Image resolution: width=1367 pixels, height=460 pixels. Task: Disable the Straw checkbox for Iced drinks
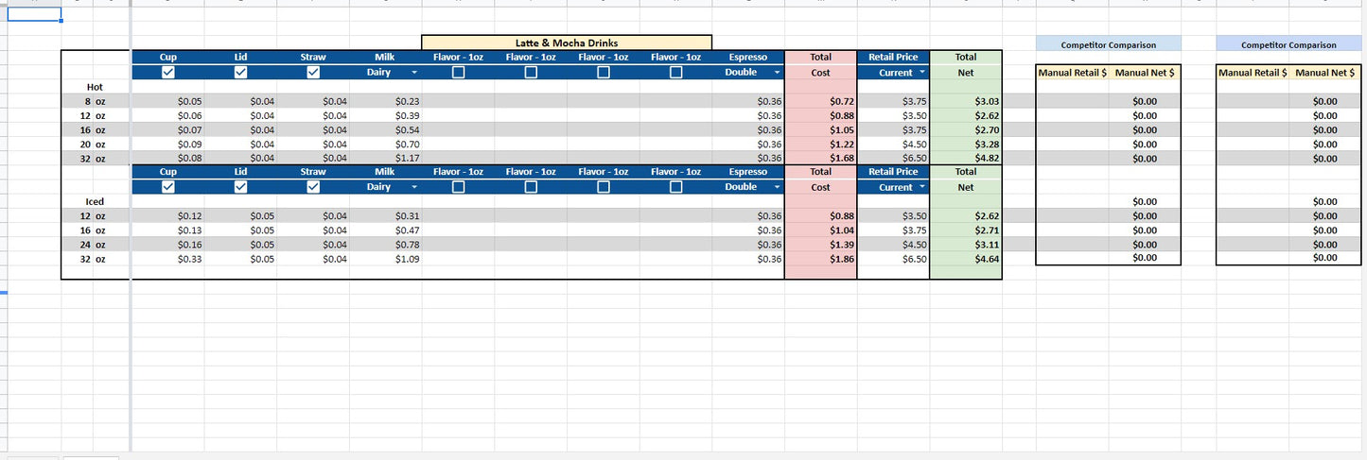pyautogui.click(x=313, y=187)
